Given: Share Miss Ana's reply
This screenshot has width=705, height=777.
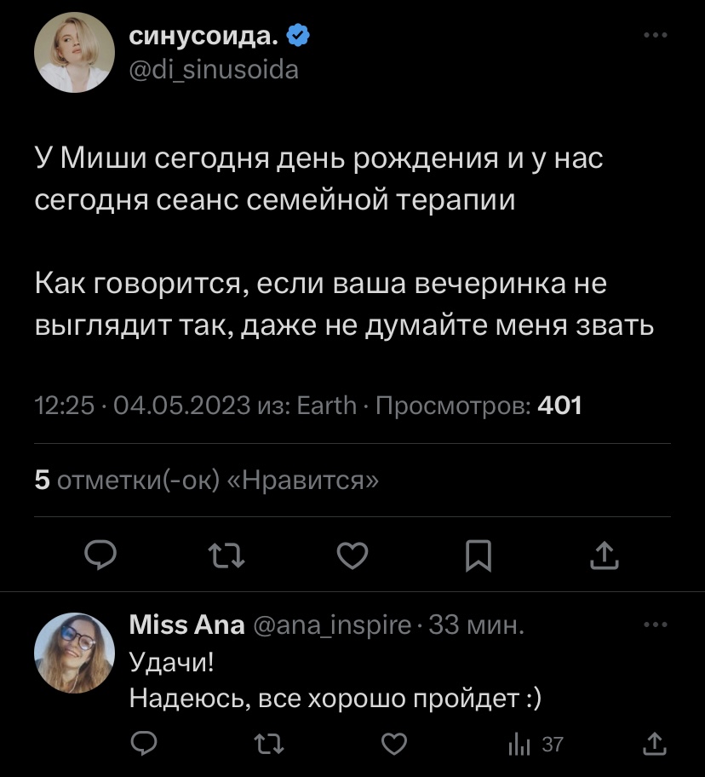Looking at the screenshot, I should (654, 744).
